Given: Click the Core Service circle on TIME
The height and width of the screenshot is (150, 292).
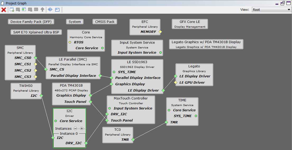Looking at the screenshot, I should pos(169,110).
